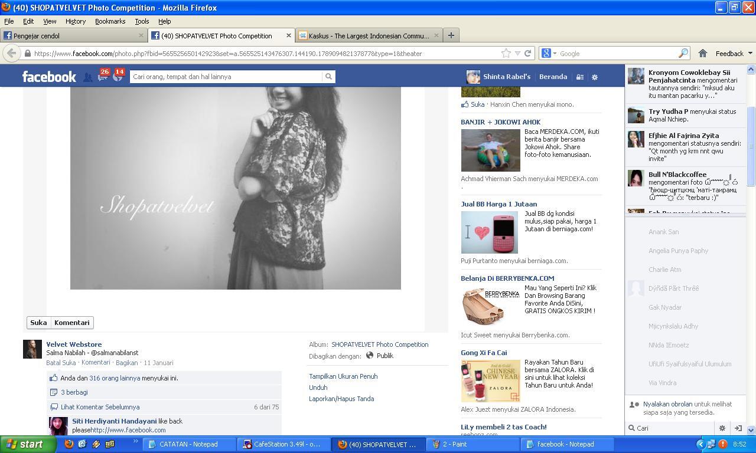
Task: Click Laporkan/Hapus Tanda link
Action: [x=341, y=399]
